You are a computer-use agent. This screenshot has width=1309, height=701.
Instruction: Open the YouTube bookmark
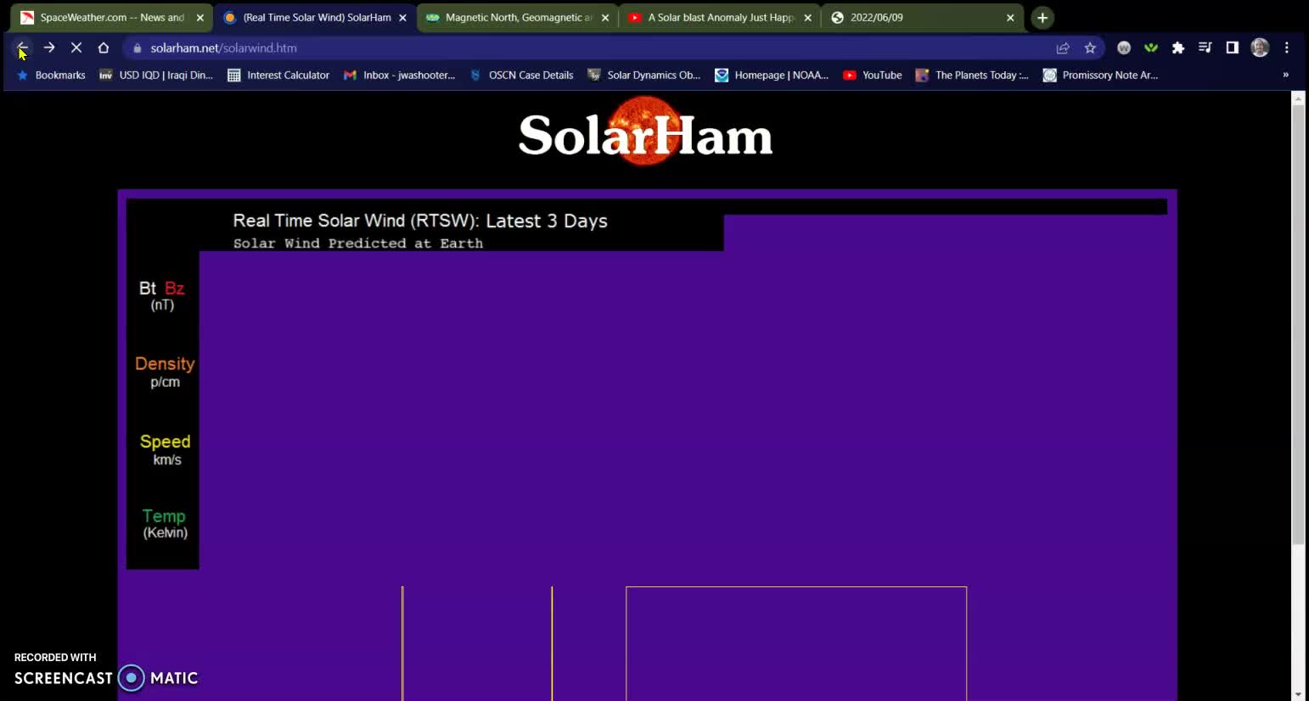[872, 76]
